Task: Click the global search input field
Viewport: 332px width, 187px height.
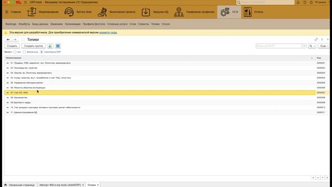Action: pyautogui.click(x=267, y=2)
